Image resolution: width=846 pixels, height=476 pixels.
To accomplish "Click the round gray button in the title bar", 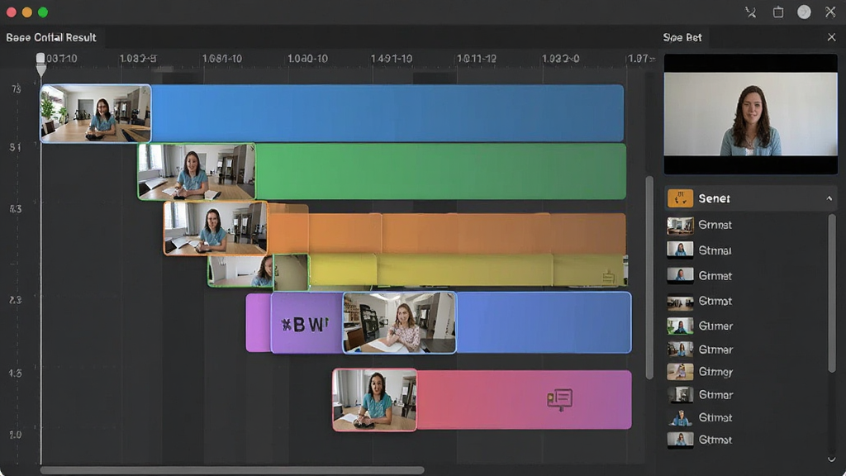I will (804, 12).
